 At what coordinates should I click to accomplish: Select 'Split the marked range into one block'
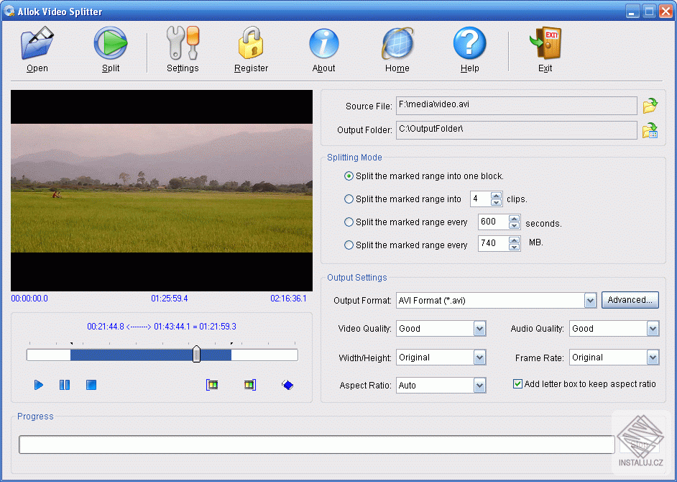click(349, 176)
